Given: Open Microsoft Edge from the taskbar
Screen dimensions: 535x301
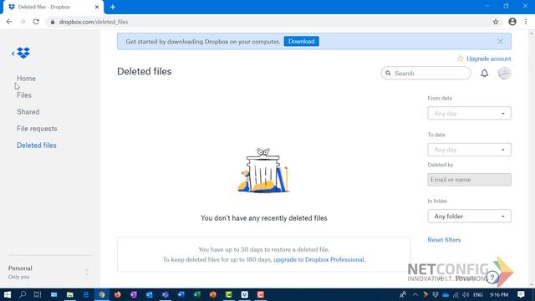Looking at the screenshot, I should tap(85, 294).
